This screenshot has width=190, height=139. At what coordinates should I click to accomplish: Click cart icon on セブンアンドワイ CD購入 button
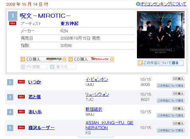[71, 59]
